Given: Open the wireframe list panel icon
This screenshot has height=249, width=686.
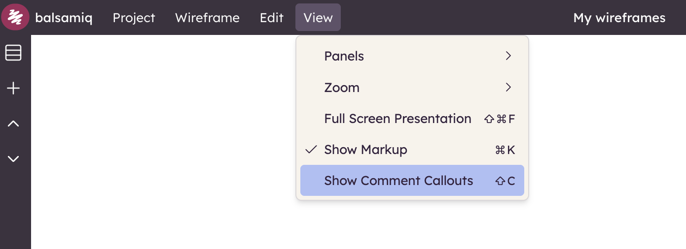Looking at the screenshot, I should click(13, 53).
